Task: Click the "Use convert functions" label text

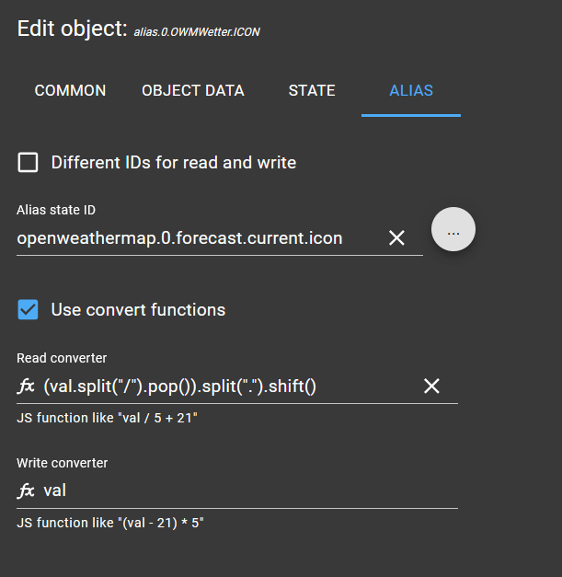Action: click(x=138, y=309)
